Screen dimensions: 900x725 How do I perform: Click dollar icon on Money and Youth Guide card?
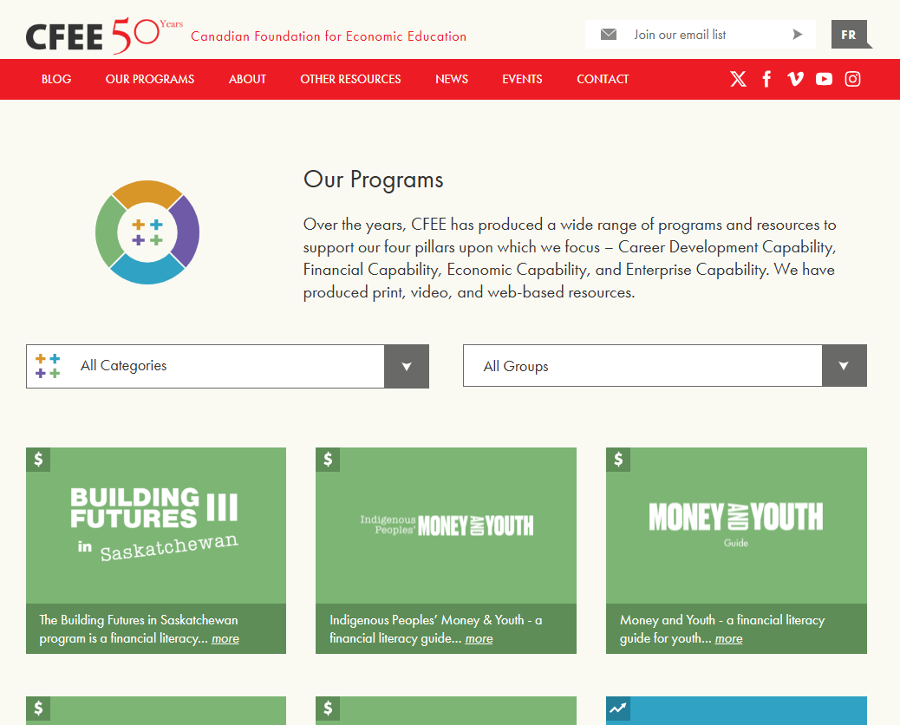[x=618, y=460]
